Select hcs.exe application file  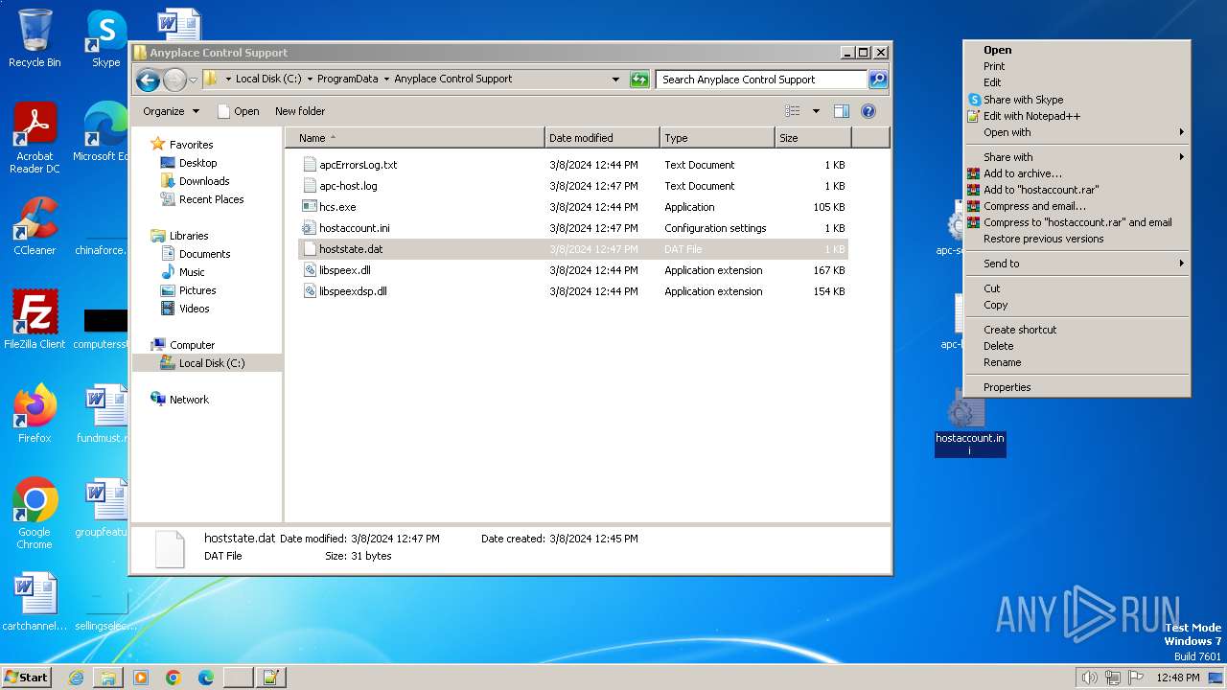[x=337, y=207]
